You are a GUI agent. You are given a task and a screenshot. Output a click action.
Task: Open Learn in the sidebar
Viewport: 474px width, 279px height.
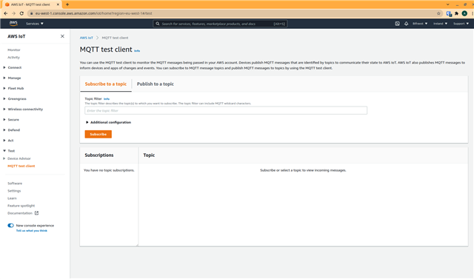point(12,198)
